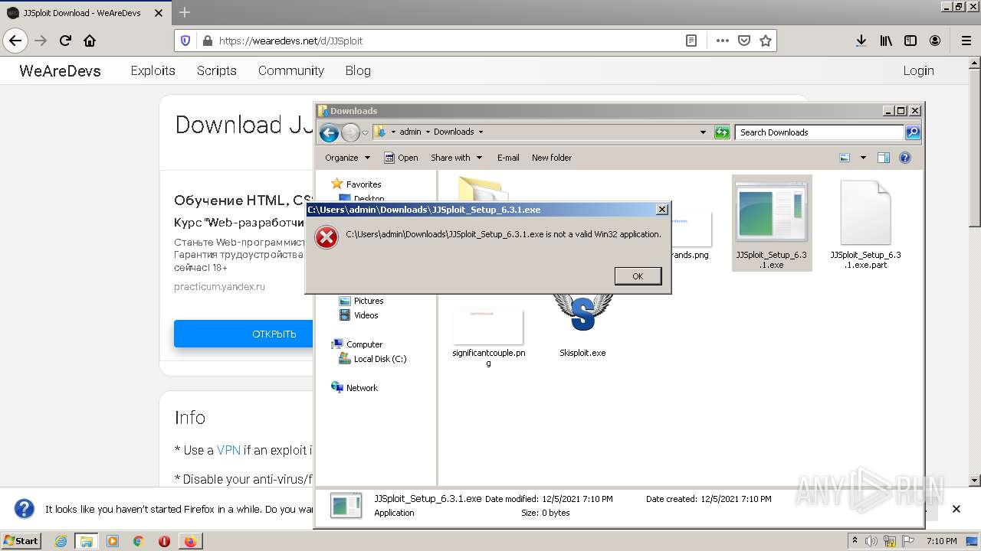
Task: Toggle Reader View in the address bar
Action: [x=691, y=41]
